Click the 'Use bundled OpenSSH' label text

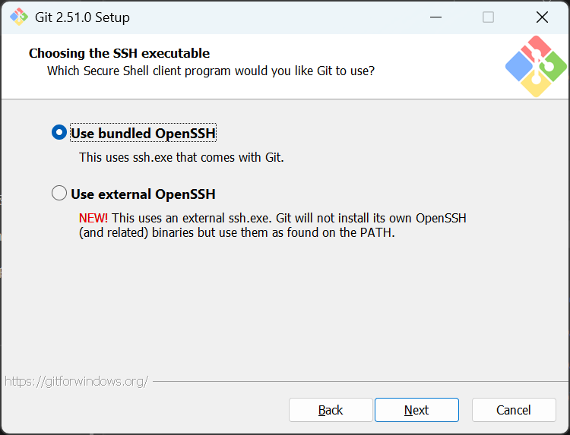tap(143, 134)
